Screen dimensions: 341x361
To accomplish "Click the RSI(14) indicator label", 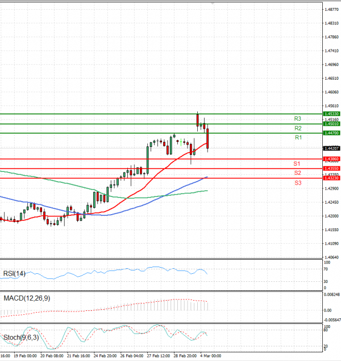I will click(x=14, y=273).
